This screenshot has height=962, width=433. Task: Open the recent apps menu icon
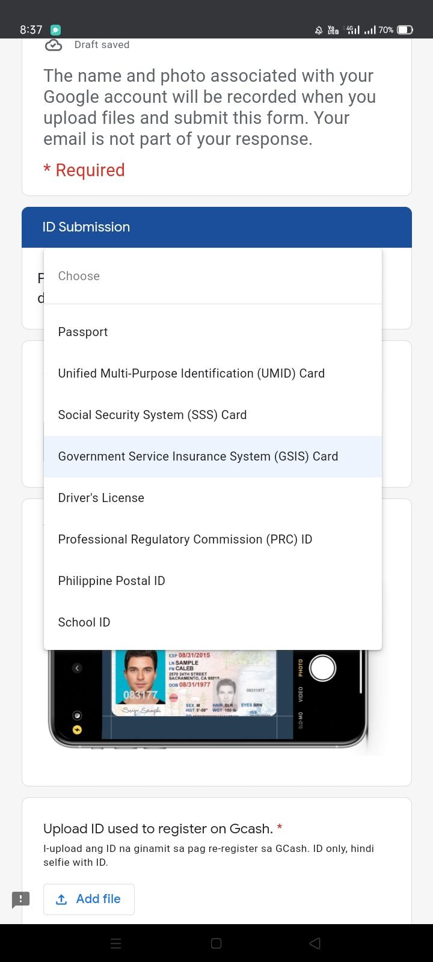point(116,943)
